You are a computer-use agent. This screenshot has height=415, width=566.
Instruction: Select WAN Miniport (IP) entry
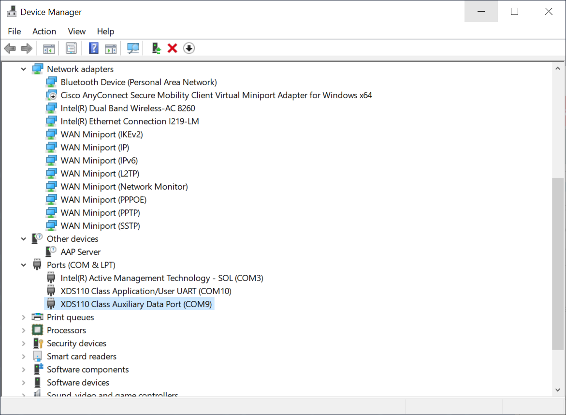(95, 148)
